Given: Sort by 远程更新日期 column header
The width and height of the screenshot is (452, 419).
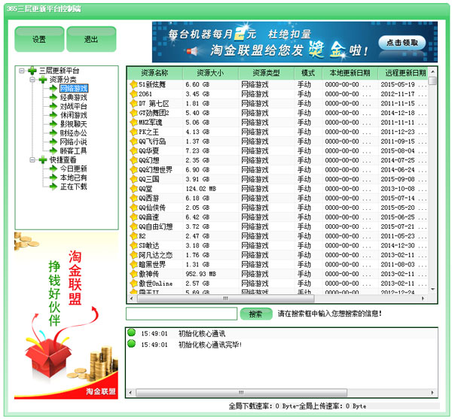Looking at the screenshot, I should coord(403,73).
